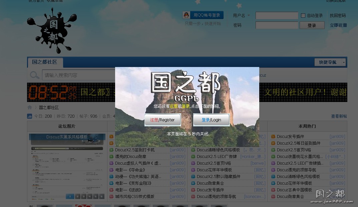Viewport: 358px width, 207px height.
Task: Select slideshow page 5
Action: [x=96, y=197]
